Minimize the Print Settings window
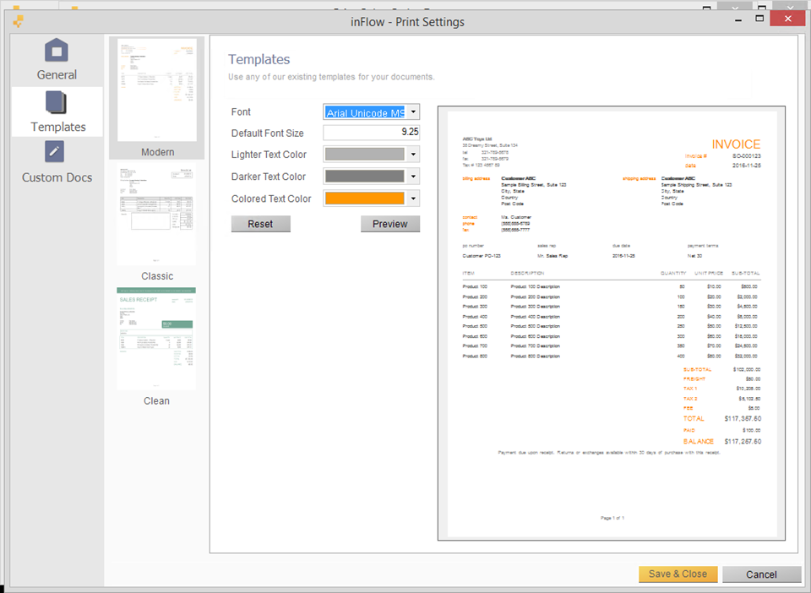Viewport: 811px width, 593px height. [x=738, y=19]
